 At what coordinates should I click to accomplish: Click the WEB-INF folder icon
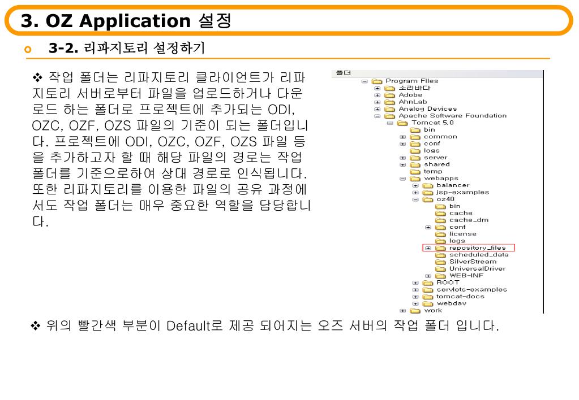tap(440, 276)
